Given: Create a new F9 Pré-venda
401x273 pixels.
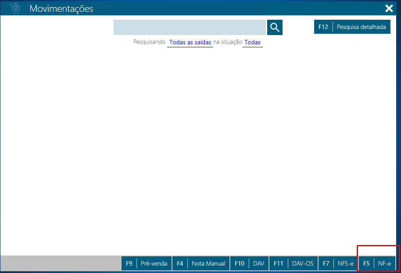Looking at the screenshot, I should click(147, 263).
